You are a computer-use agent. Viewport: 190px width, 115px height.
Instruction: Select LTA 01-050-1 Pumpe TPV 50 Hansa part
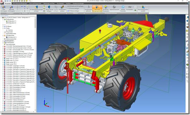click(x=16, y=105)
